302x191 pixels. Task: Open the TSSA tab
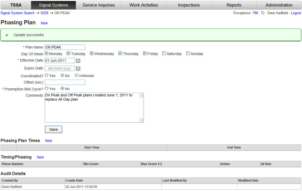[16, 5]
